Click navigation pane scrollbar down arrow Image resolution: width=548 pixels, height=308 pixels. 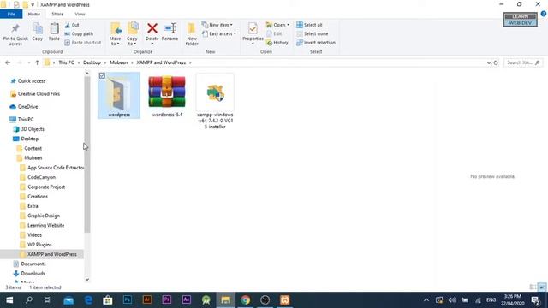tap(87, 279)
